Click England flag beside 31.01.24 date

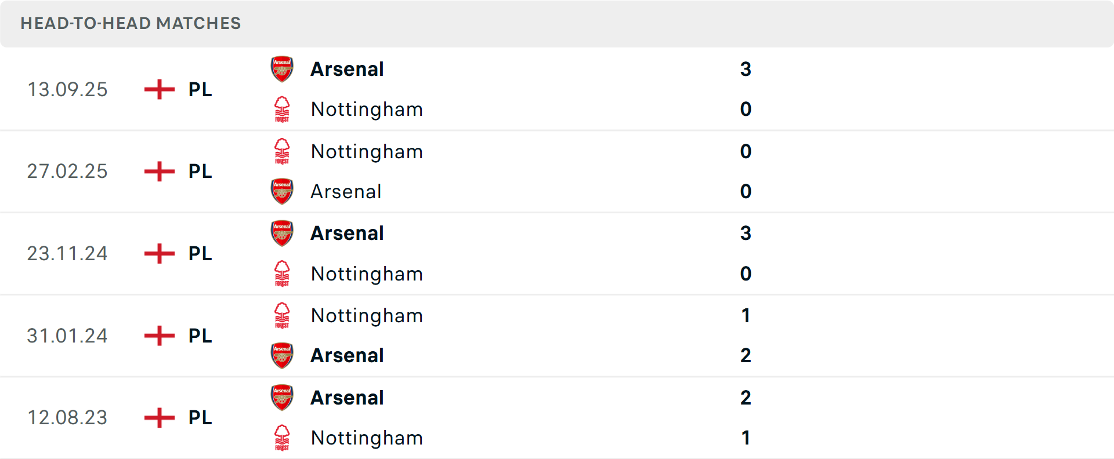pyautogui.click(x=159, y=336)
